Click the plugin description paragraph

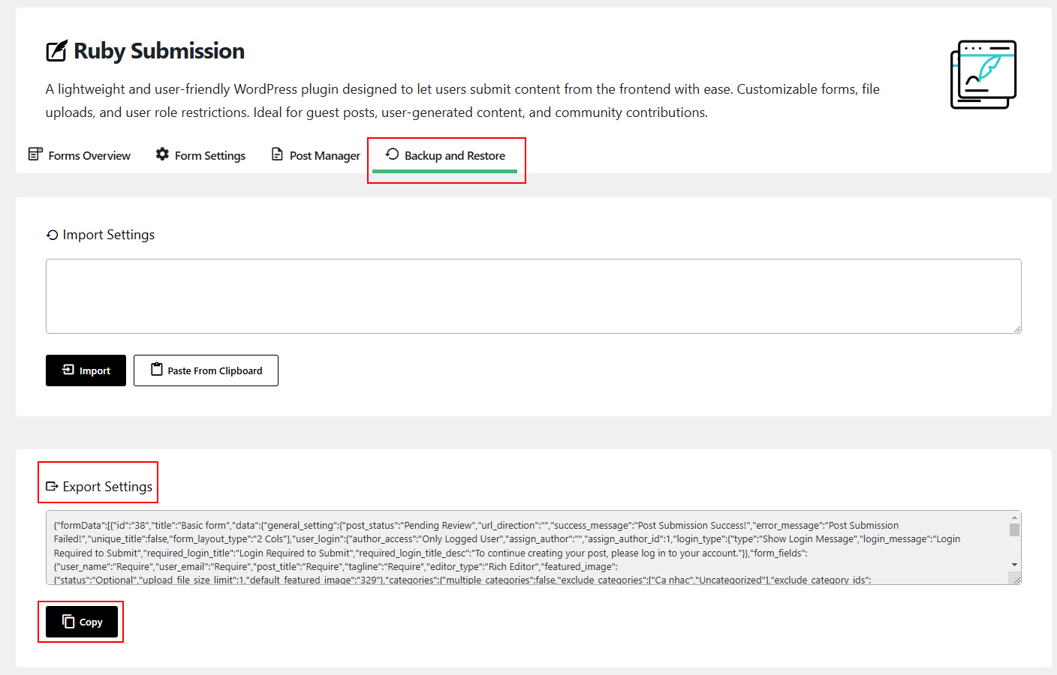click(x=462, y=100)
